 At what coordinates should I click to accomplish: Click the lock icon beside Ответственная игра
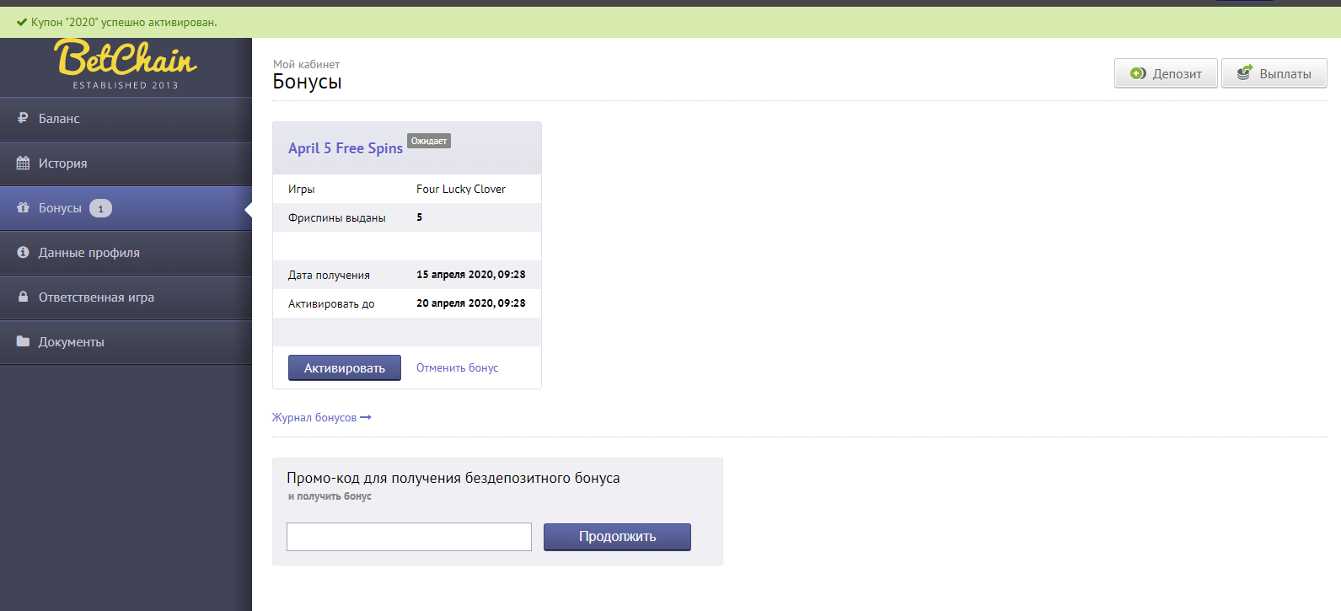pos(23,297)
